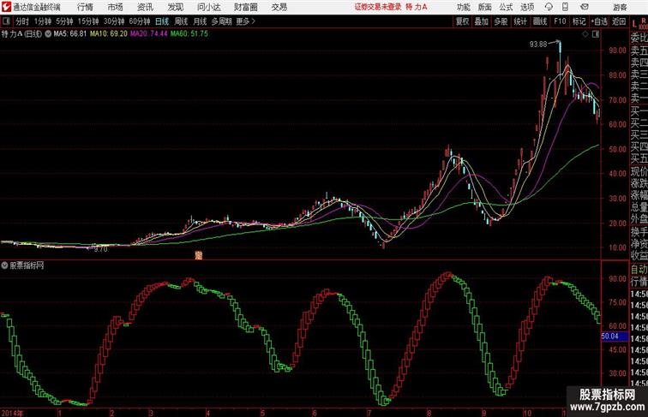
Task: Click the 93.88 high price label
Action: tap(538, 45)
